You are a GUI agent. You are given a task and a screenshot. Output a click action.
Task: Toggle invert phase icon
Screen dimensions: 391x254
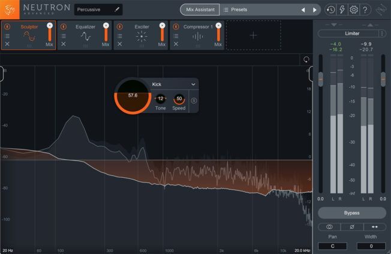point(352,227)
